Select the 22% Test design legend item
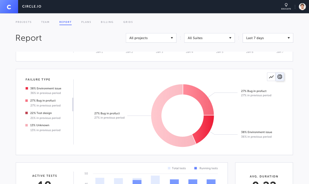309x184 pixels. click(x=41, y=113)
